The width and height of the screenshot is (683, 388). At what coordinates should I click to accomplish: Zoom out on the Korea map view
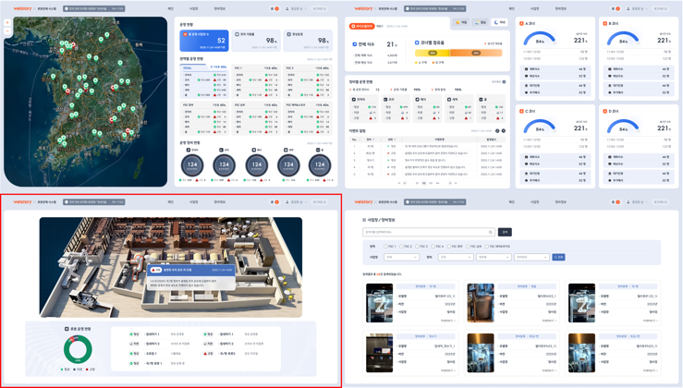pyautogui.click(x=7, y=31)
